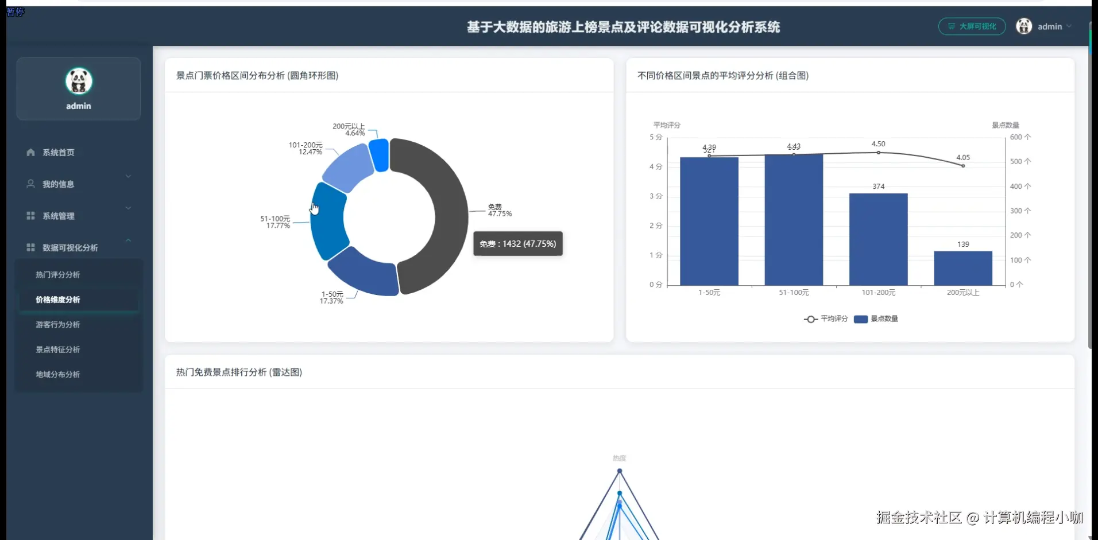Click the 1-50元 donut segment
The image size is (1098, 540).
click(366, 273)
